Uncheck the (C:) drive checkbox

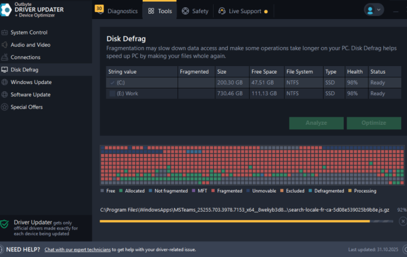tap(112, 82)
